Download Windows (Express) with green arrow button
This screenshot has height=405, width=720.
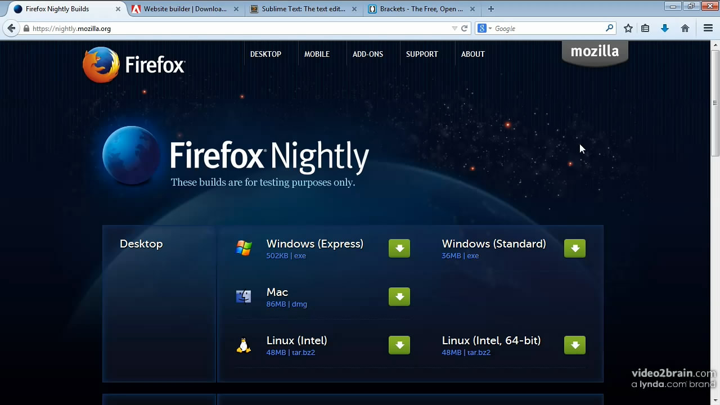pyautogui.click(x=399, y=248)
